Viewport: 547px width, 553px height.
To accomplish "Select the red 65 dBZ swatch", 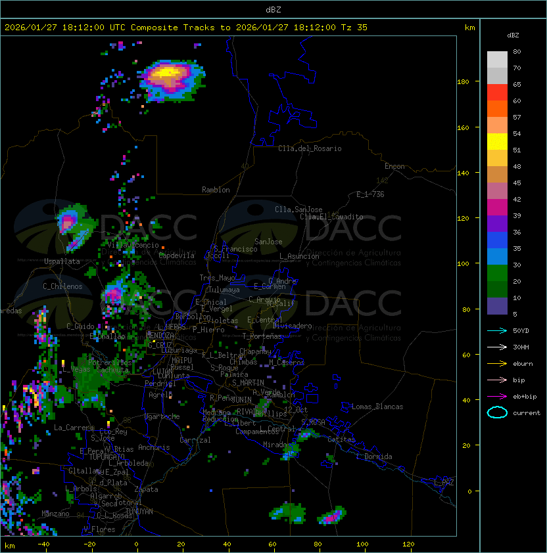I will click(x=497, y=92).
